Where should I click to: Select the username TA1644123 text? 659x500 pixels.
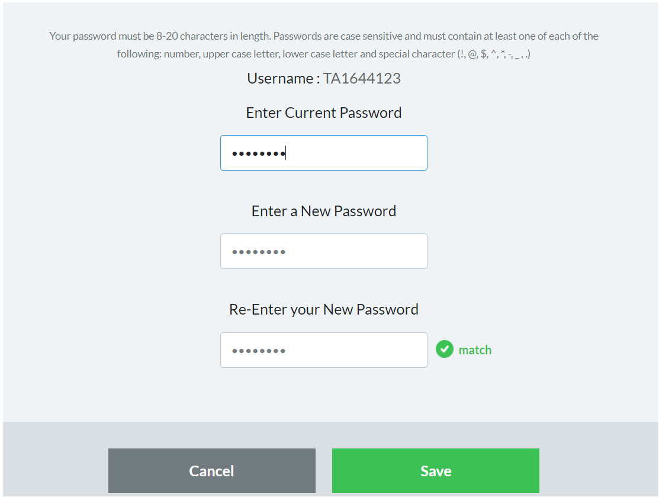[362, 78]
